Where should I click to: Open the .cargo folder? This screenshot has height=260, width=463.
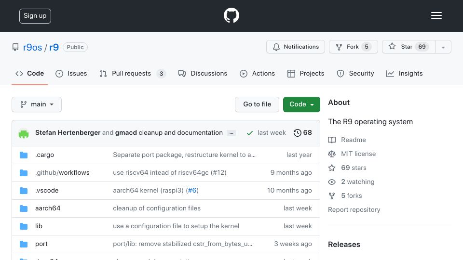[x=44, y=155]
